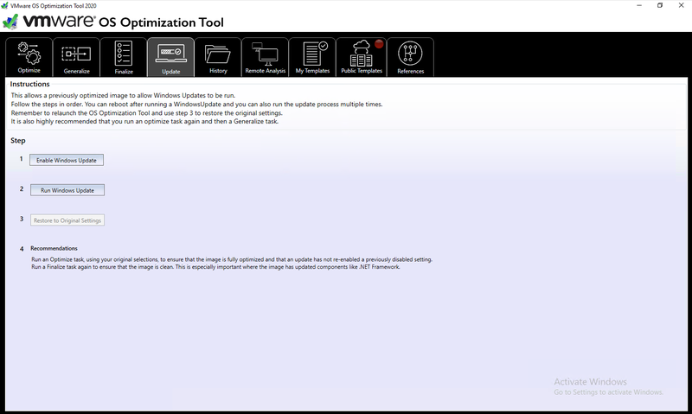Screen dimensions: 692x414
Task: Open Remote Analysis monitor icon
Action: tap(265, 53)
